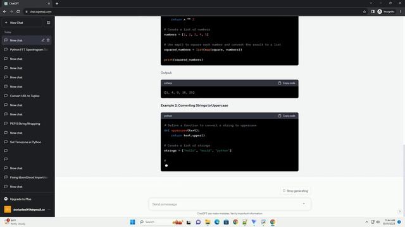Click the network icon in system tray
405x227 pixels.
pos(373,222)
